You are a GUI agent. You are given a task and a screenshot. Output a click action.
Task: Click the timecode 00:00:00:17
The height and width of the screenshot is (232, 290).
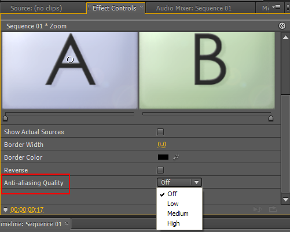27,209
